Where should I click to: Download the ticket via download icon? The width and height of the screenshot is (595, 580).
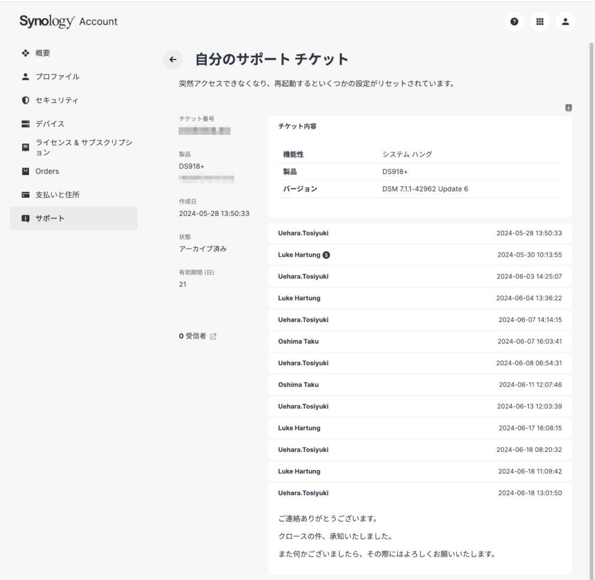pyautogui.click(x=568, y=108)
